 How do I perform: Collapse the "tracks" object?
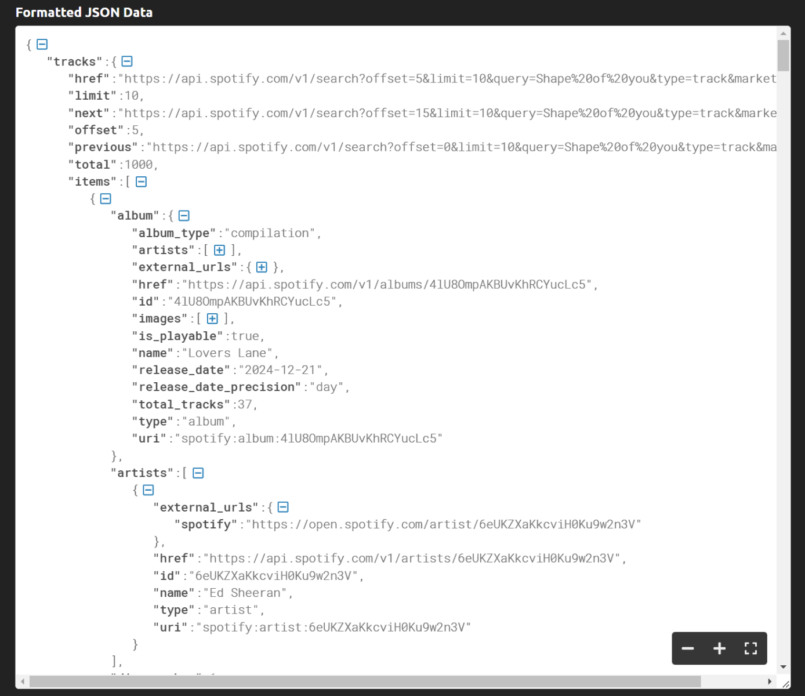[x=127, y=61]
